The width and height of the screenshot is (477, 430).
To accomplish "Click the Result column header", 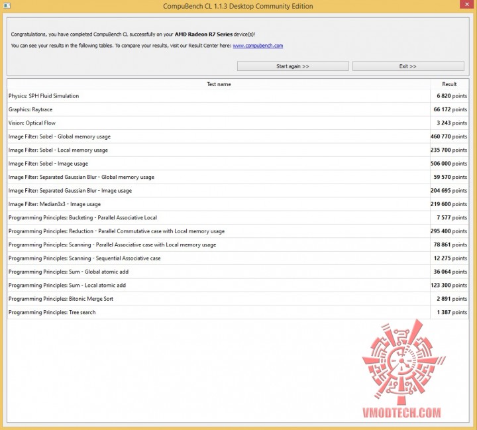I will coord(449,84).
